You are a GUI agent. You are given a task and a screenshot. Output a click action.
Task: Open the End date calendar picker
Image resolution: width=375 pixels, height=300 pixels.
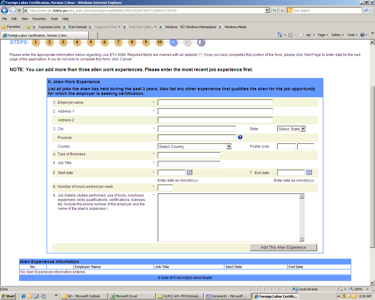pyautogui.click(x=309, y=172)
